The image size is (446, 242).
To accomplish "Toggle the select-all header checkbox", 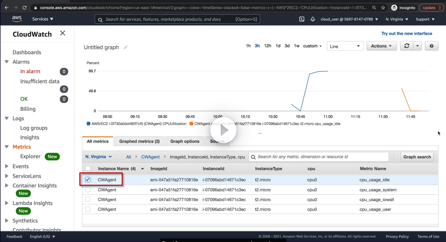I will point(88,168).
